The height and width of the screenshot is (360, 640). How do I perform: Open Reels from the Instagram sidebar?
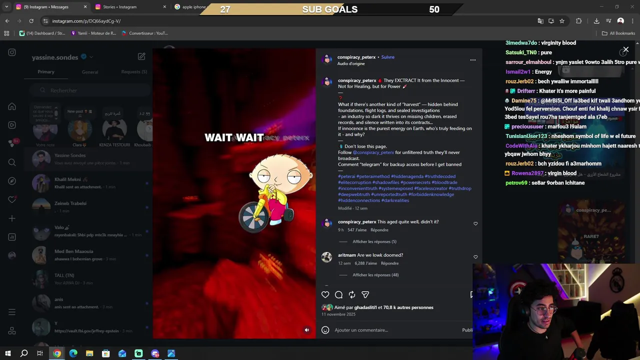click(x=12, y=125)
